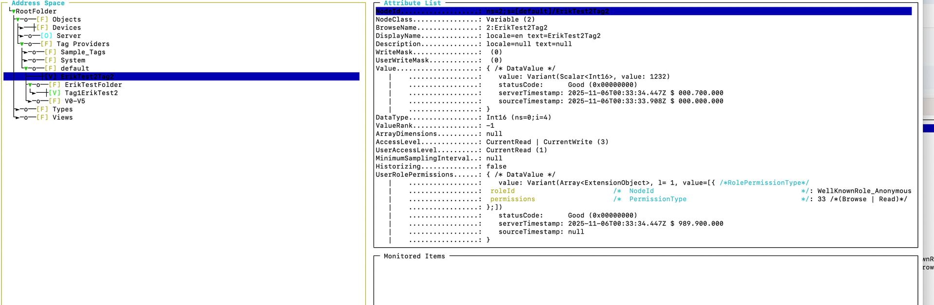The height and width of the screenshot is (305, 934).
Task: Select the highlighted ErikTest2Tag2 row
Action: (181, 77)
